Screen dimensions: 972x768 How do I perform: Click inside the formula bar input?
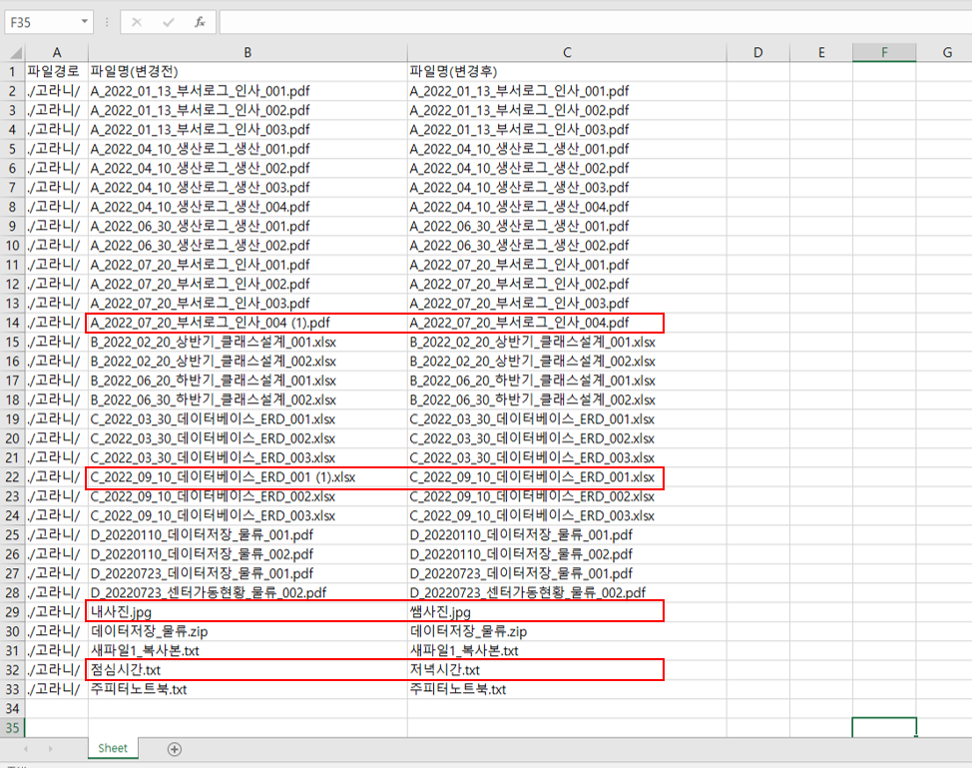pos(595,22)
